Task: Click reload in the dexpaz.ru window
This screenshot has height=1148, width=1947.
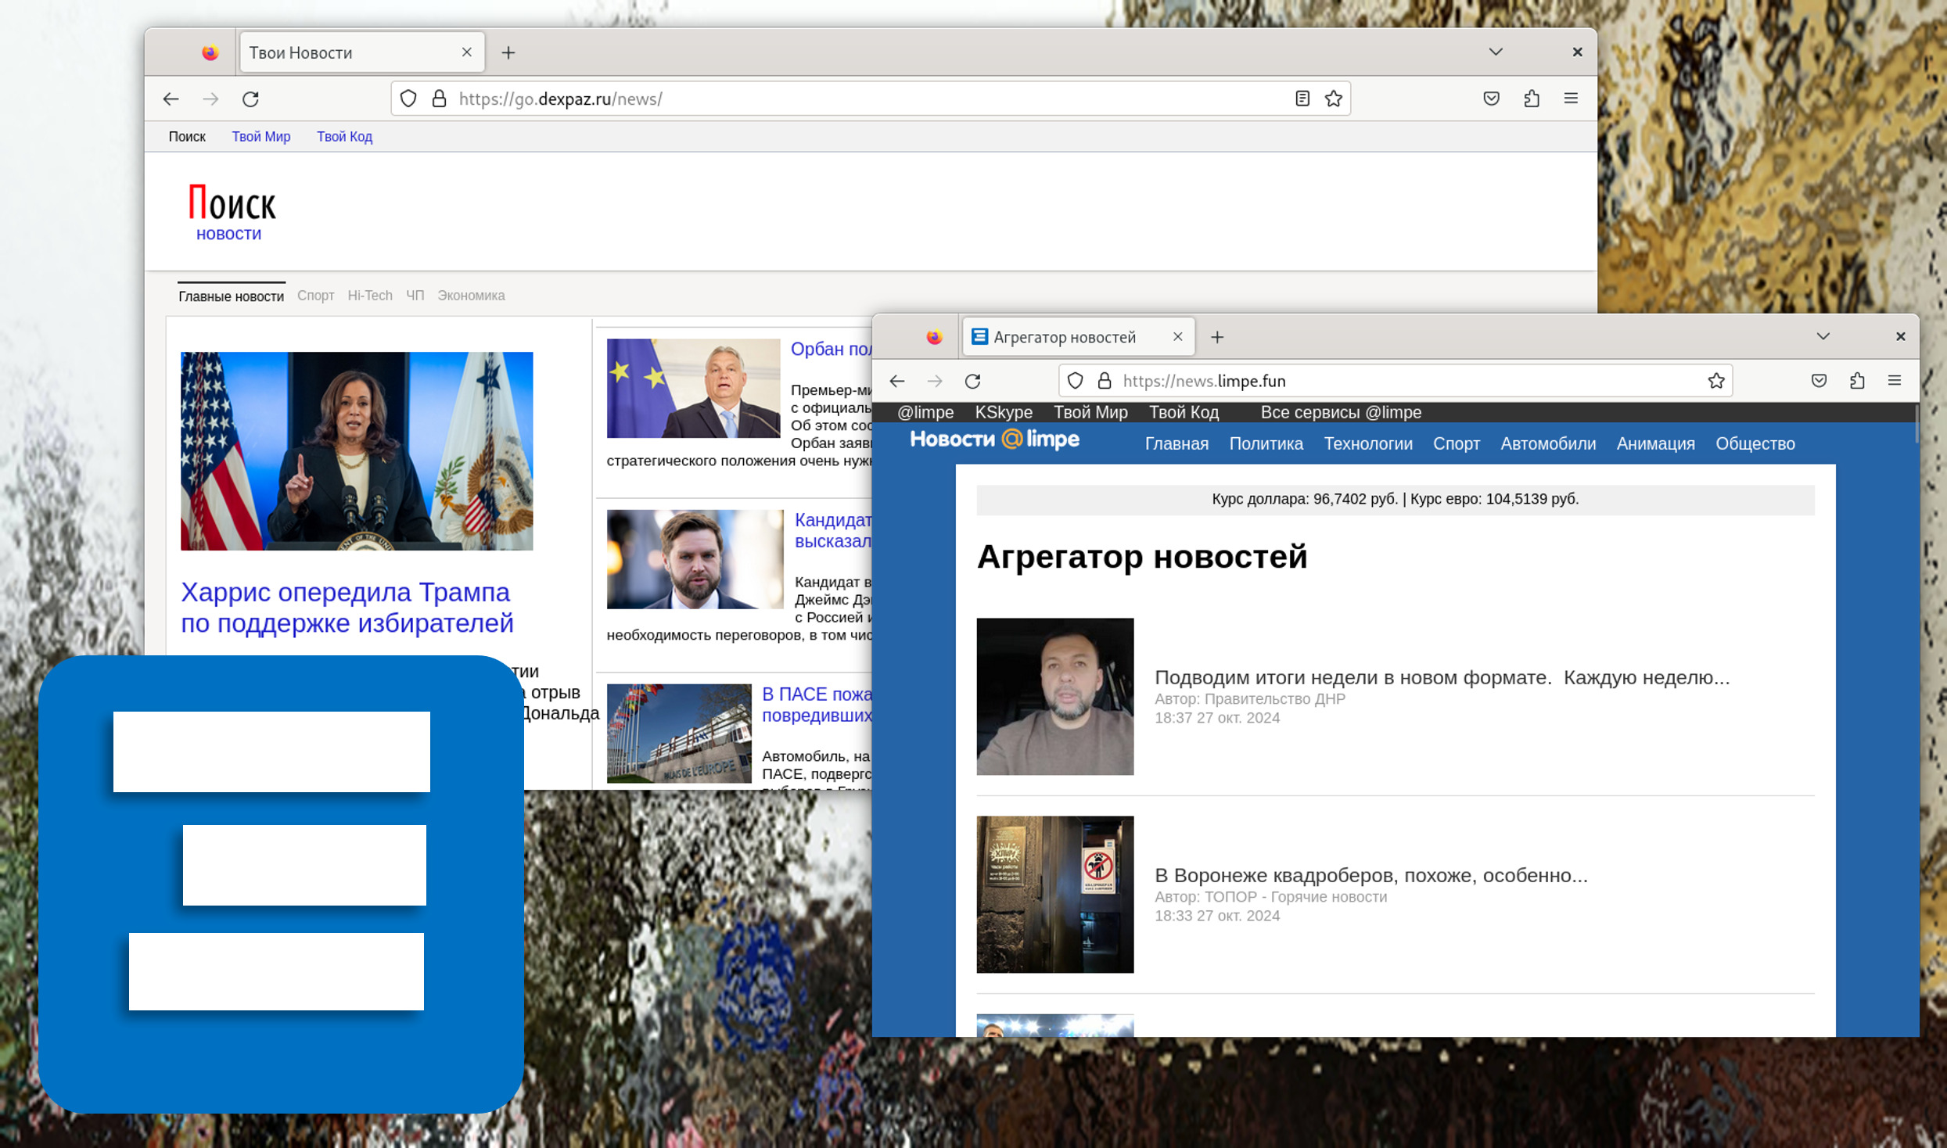Action: [250, 99]
